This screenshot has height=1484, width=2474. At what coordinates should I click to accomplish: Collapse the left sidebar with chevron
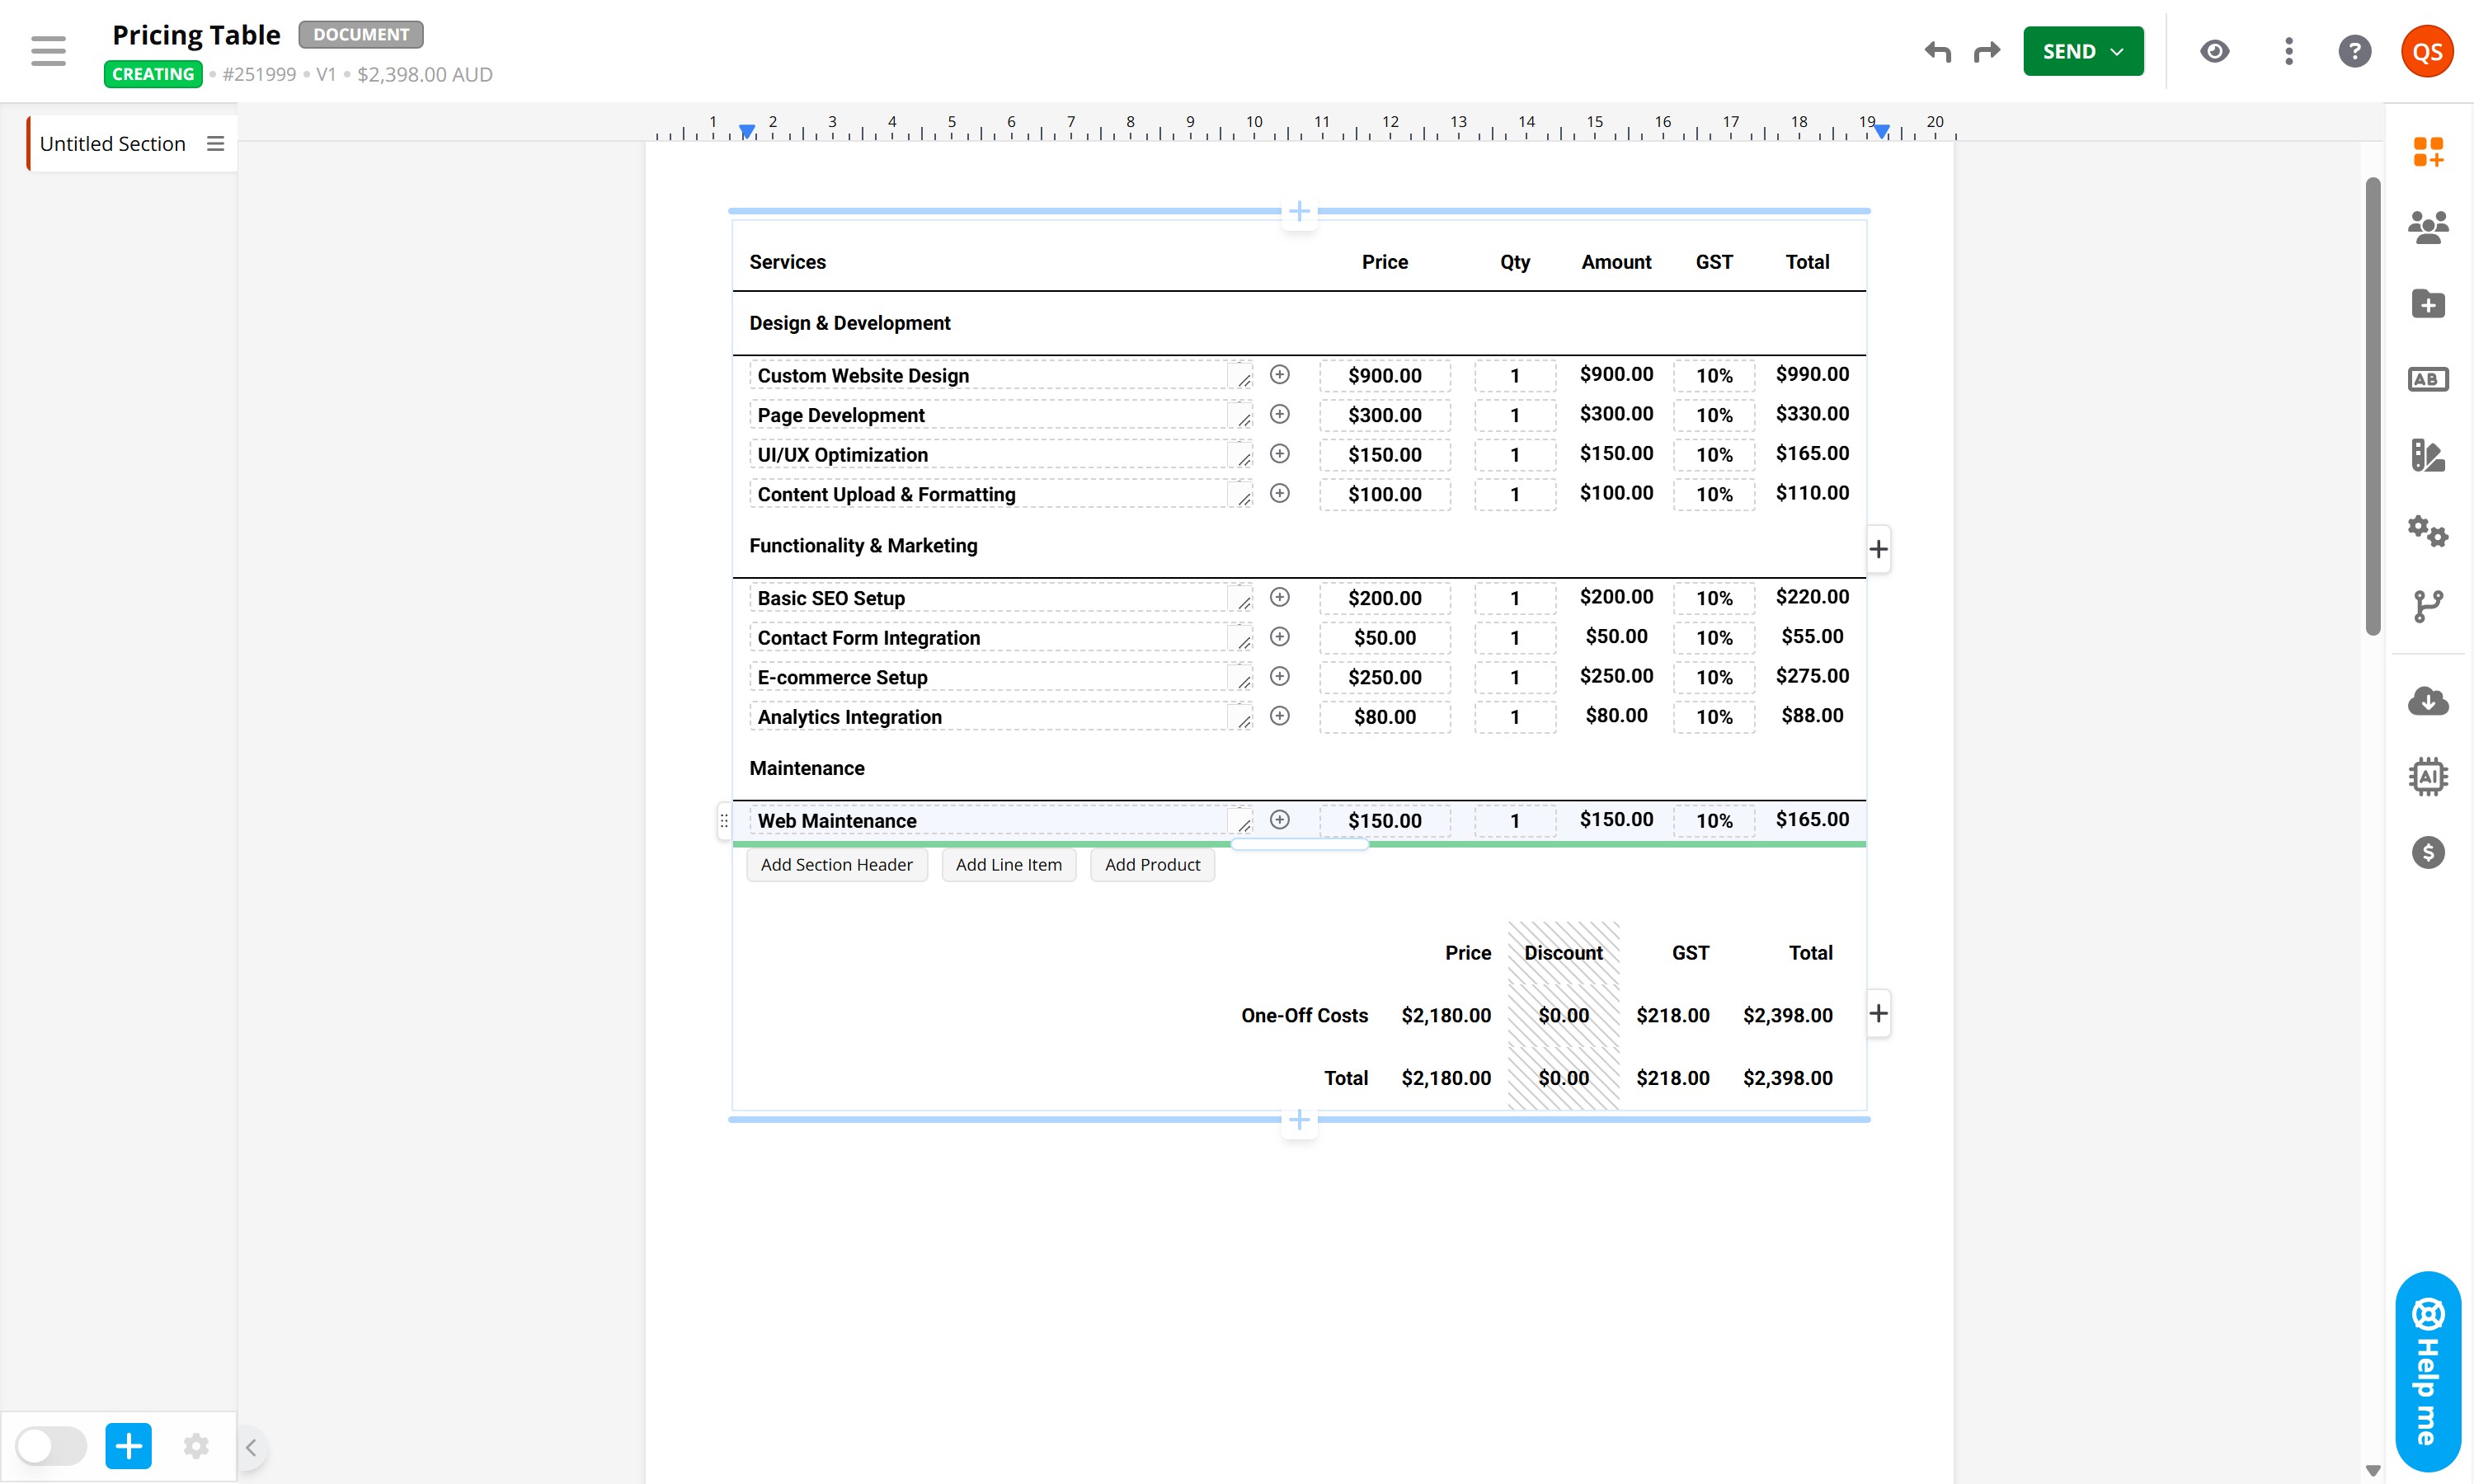point(251,1447)
